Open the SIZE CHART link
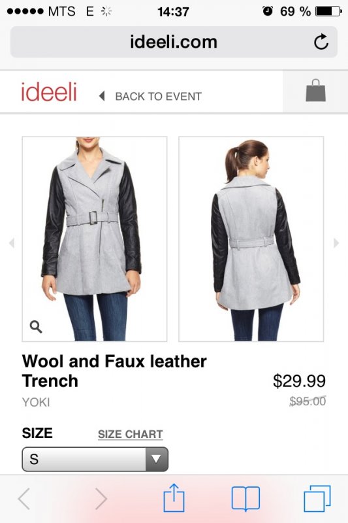The image size is (348, 523). coord(130,434)
